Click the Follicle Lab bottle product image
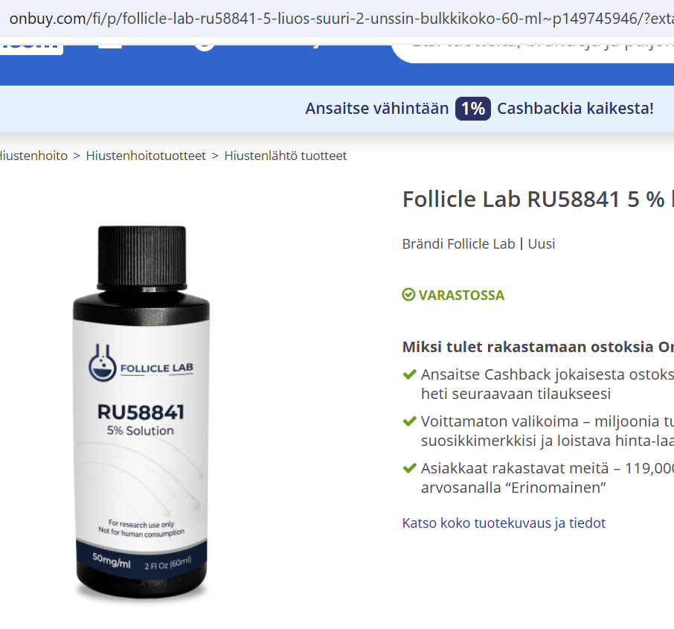 point(141,412)
